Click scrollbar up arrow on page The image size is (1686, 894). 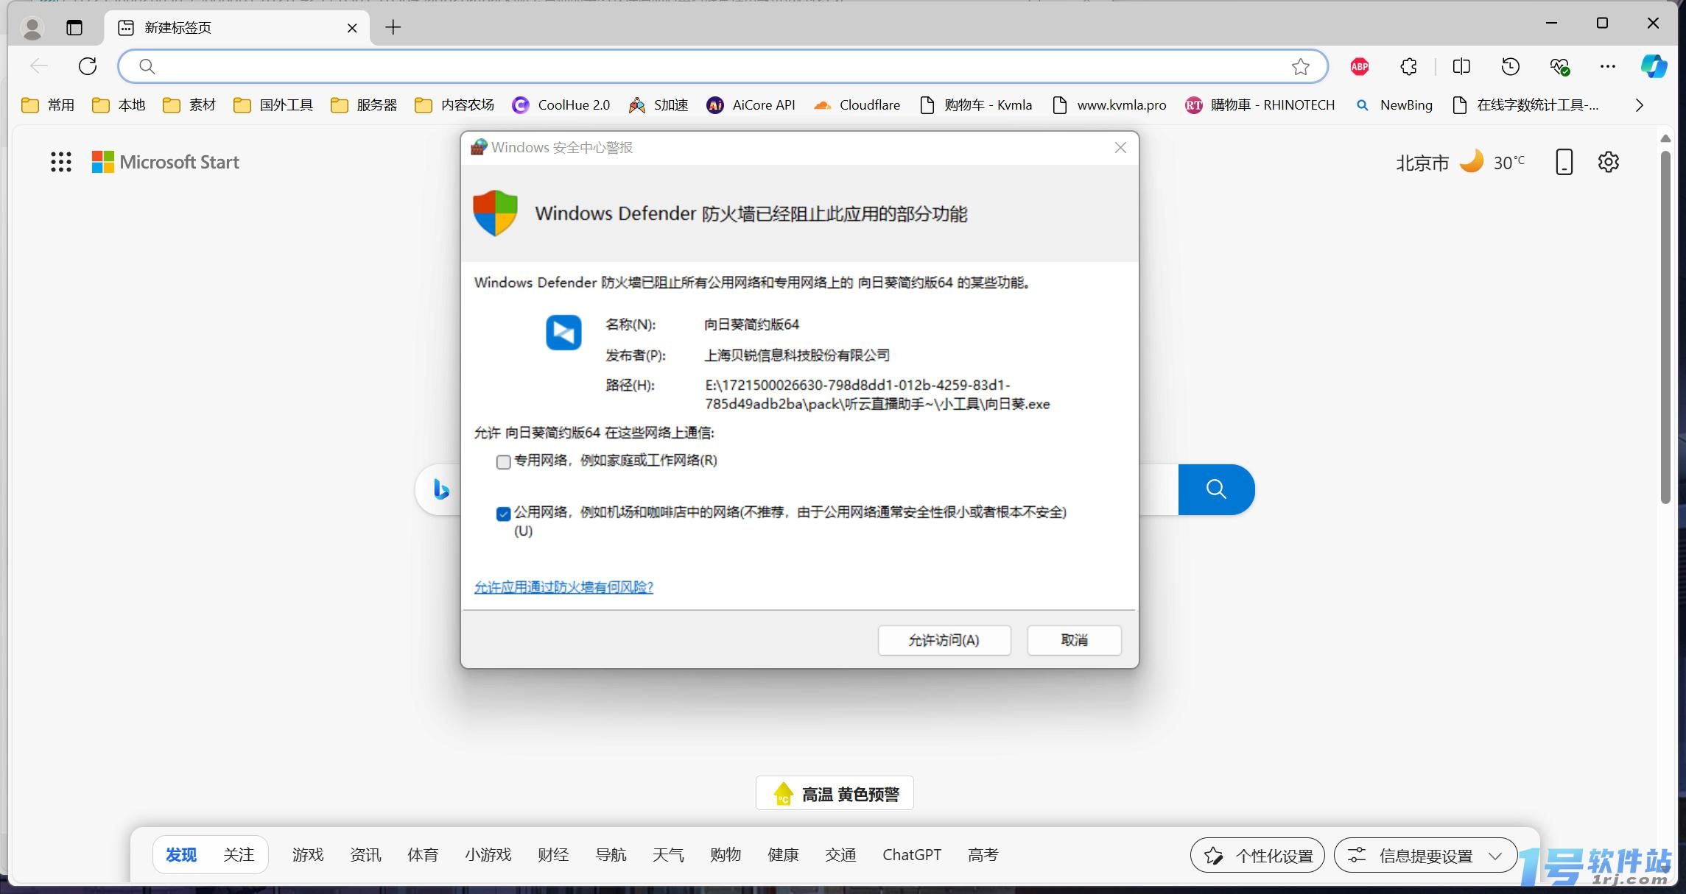[1665, 138]
